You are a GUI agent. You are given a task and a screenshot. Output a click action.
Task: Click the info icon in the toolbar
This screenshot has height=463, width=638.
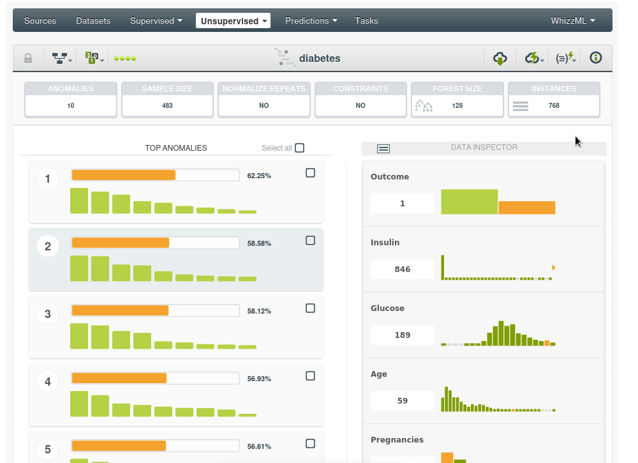click(x=596, y=58)
